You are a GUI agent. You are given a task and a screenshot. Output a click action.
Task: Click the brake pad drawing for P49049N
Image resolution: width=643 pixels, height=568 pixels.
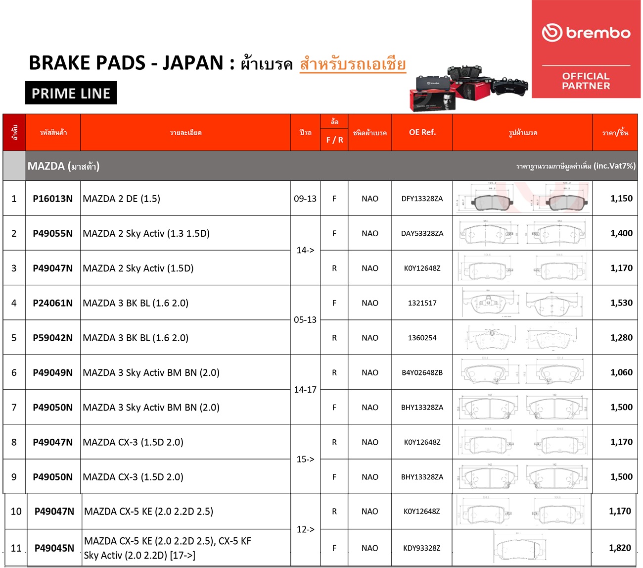pyautogui.click(x=523, y=372)
